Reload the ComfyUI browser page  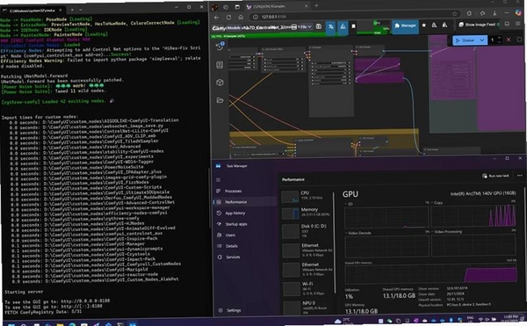tap(229, 18)
